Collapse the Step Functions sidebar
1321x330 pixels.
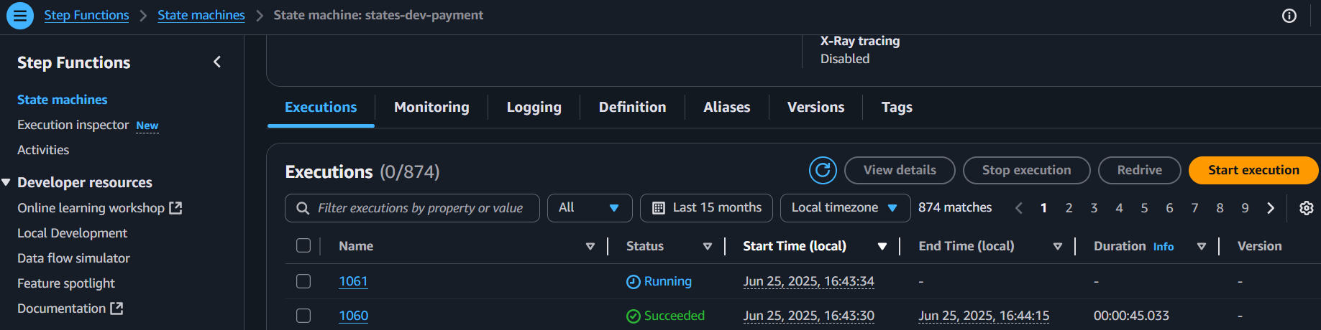tap(217, 62)
